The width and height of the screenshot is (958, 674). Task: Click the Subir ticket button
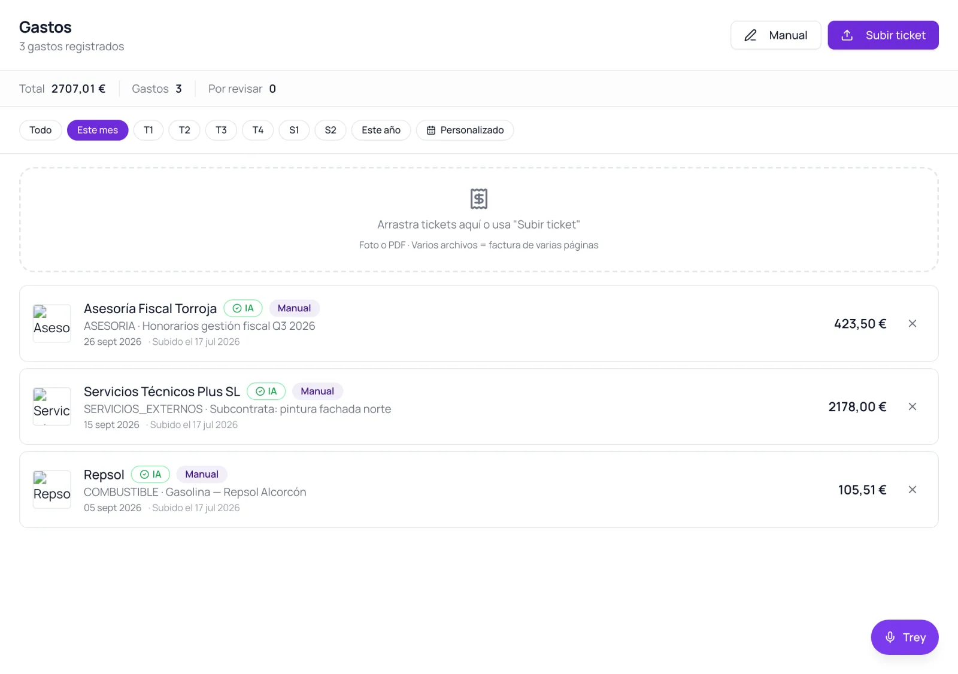point(883,35)
